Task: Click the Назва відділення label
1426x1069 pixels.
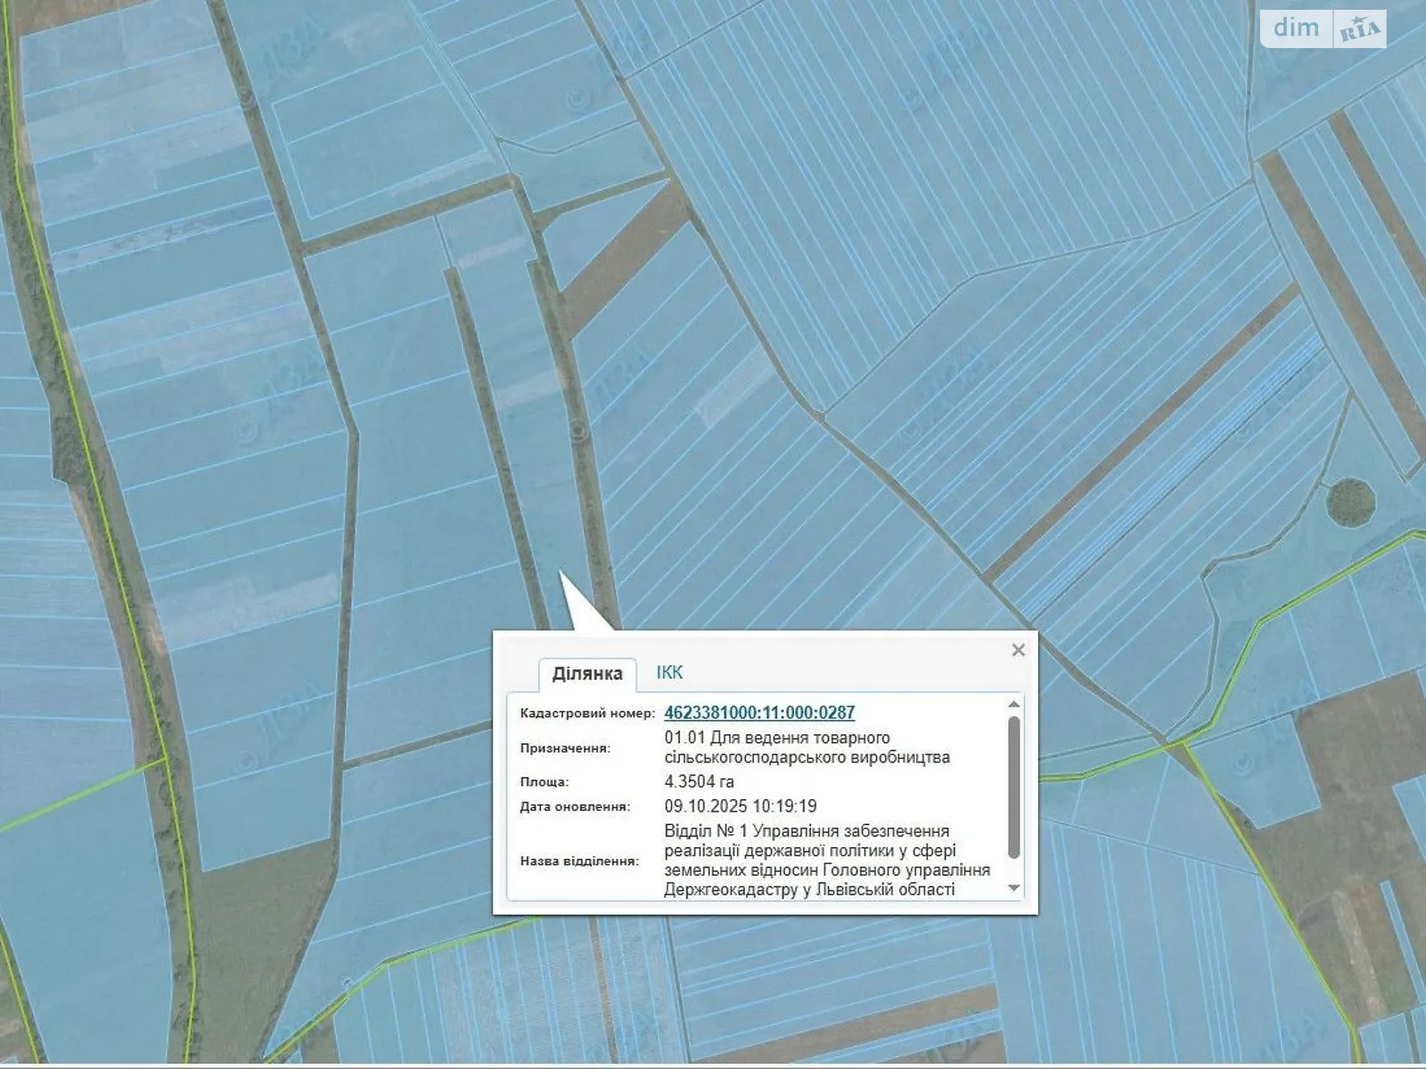Action: [579, 861]
